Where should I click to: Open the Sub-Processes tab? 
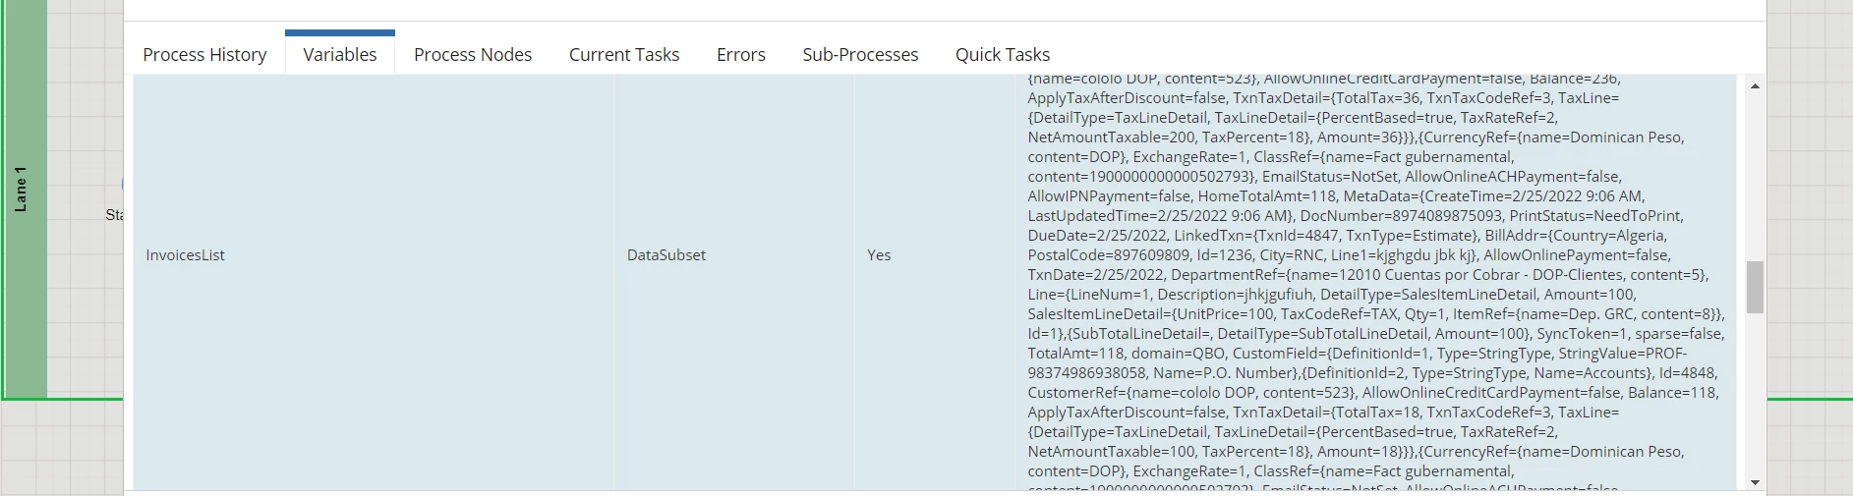[x=860, y=54]
